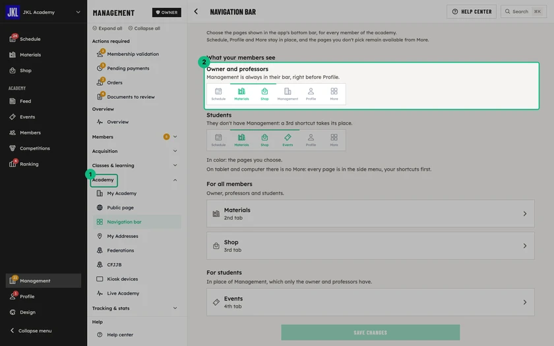Open Competitions in the left sidebar
This screenshot has width=554, height=346.
[43, 148]
